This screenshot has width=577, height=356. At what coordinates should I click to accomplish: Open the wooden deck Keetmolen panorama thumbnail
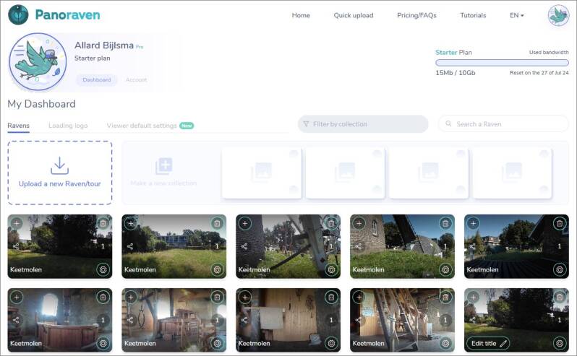(x=516, y=246)
